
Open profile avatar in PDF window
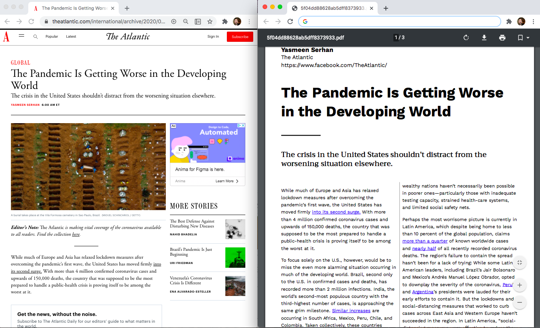pos(521,21)
